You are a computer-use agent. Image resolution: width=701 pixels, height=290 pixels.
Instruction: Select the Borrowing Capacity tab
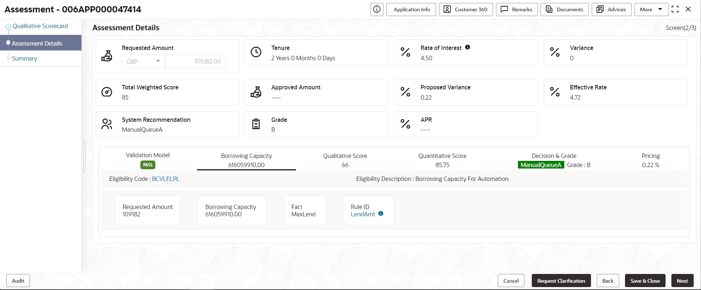246,161
